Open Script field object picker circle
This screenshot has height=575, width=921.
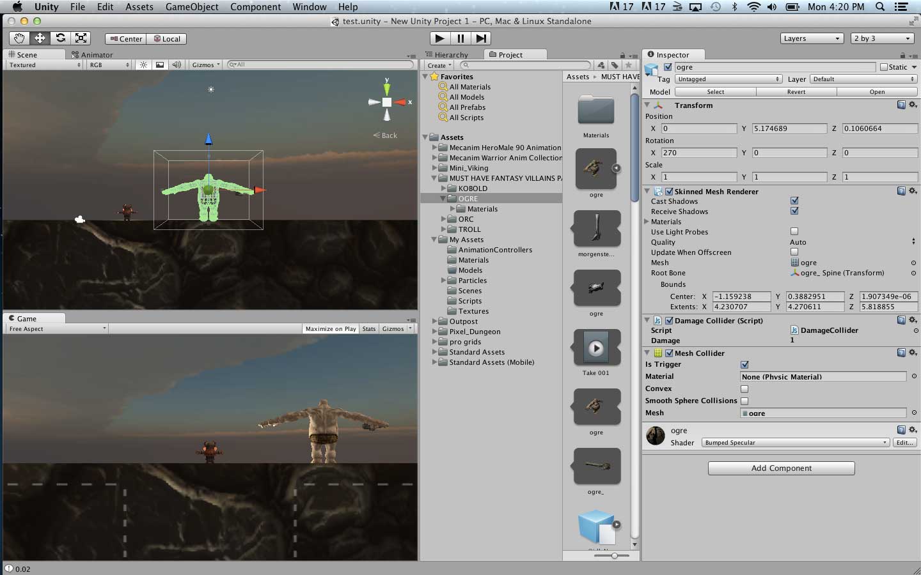pyautogui.click(x=916, y=330)
